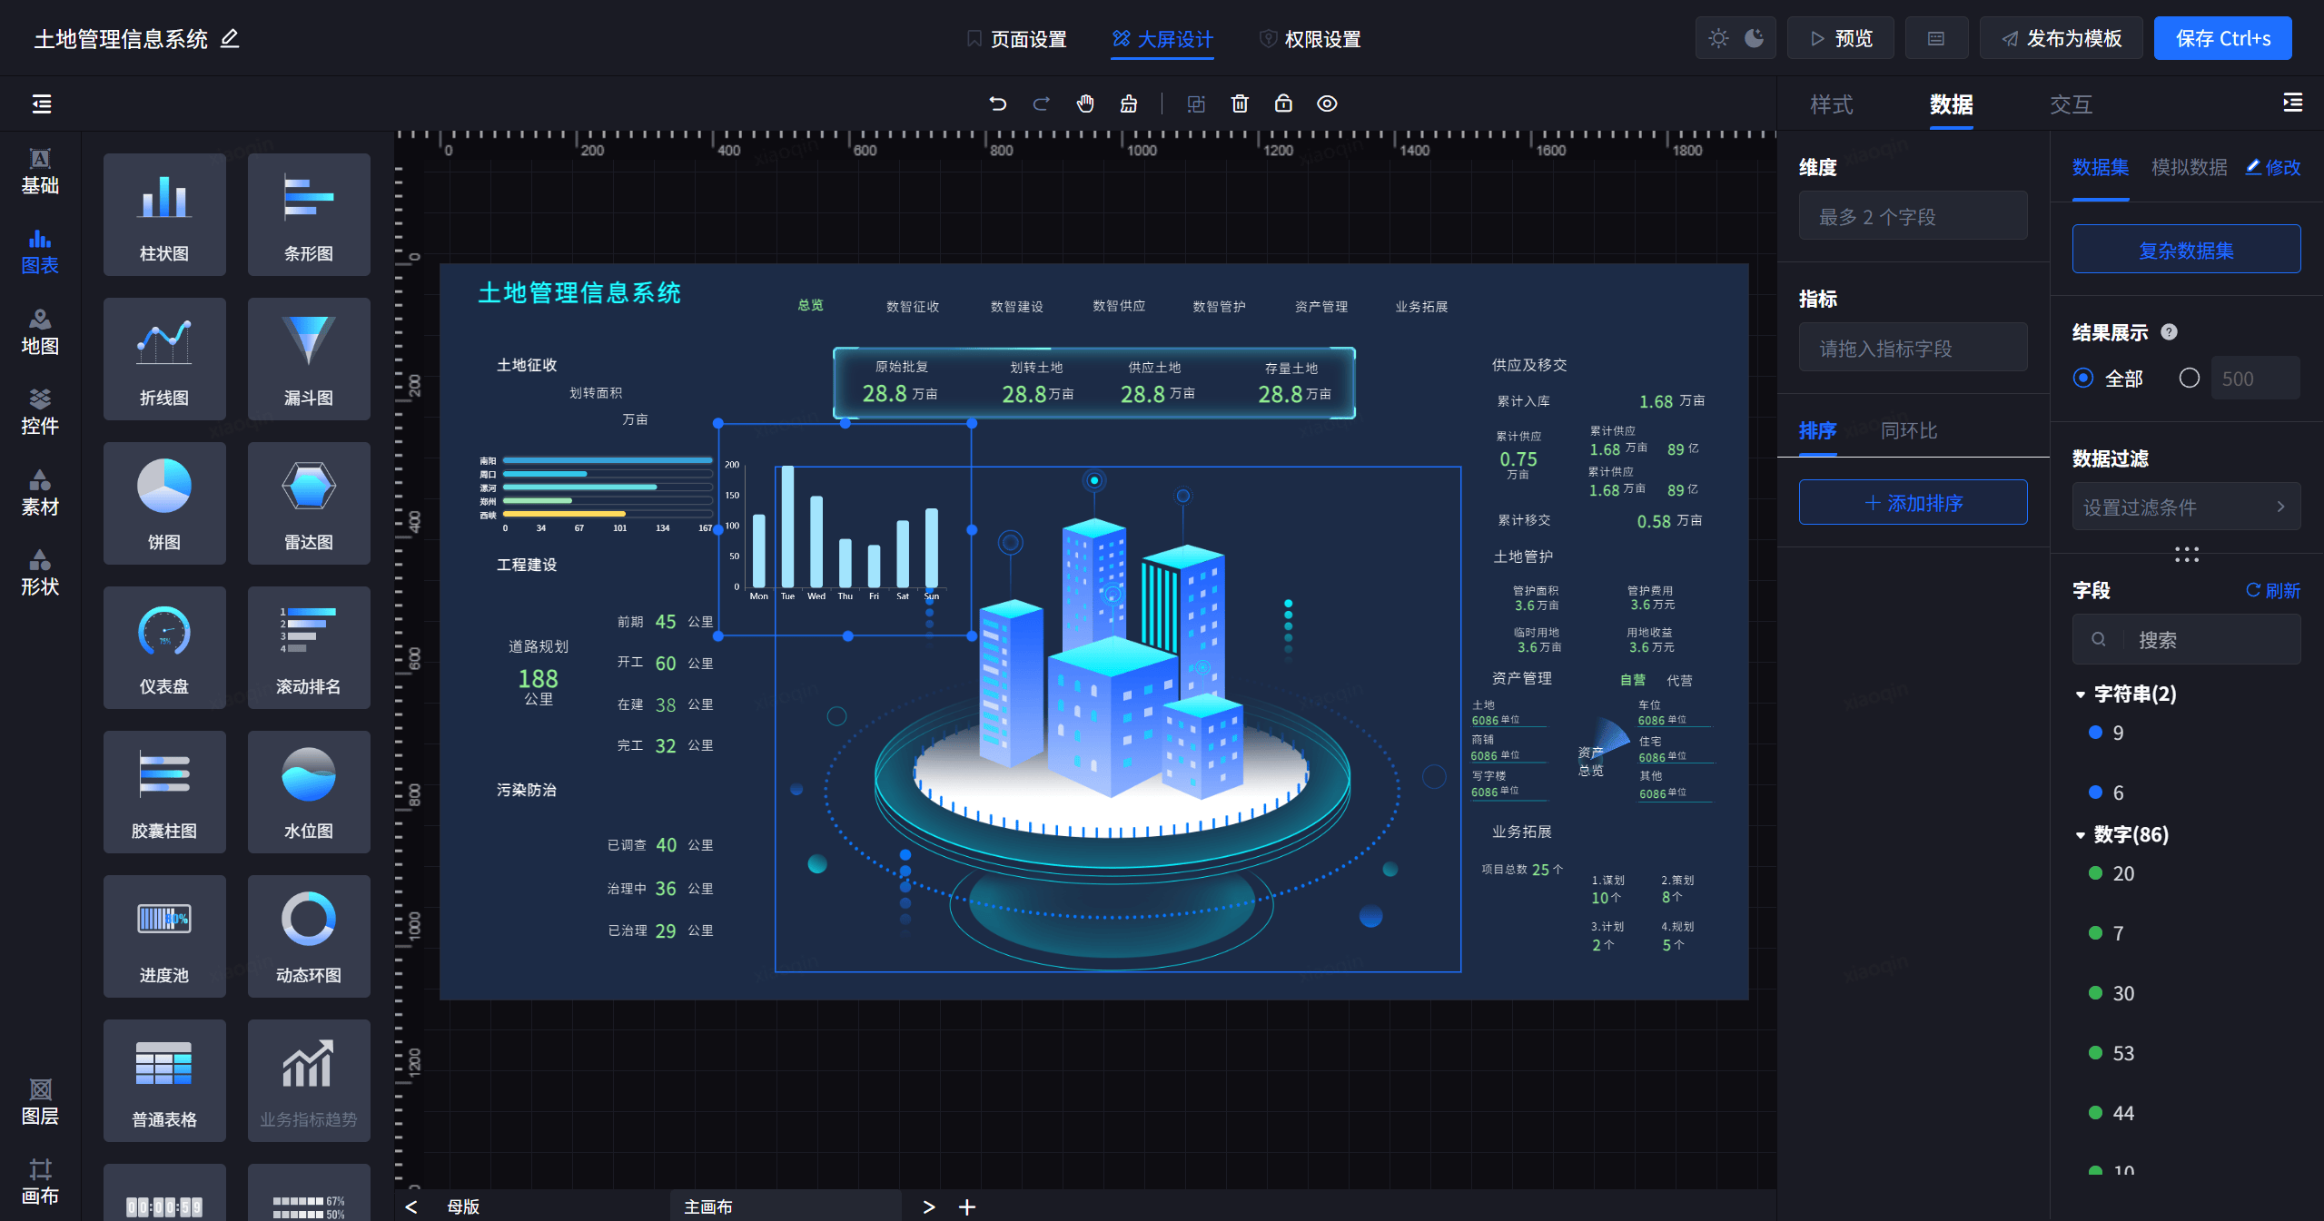Add a 雷达图 radar component

309,503
